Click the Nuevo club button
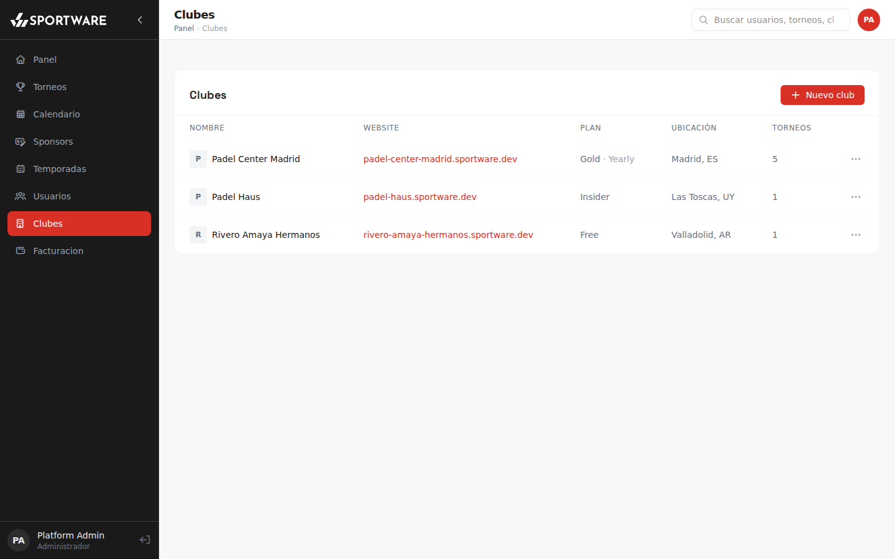This screenshot has height=559, width=895. click(x=822, y=95)
